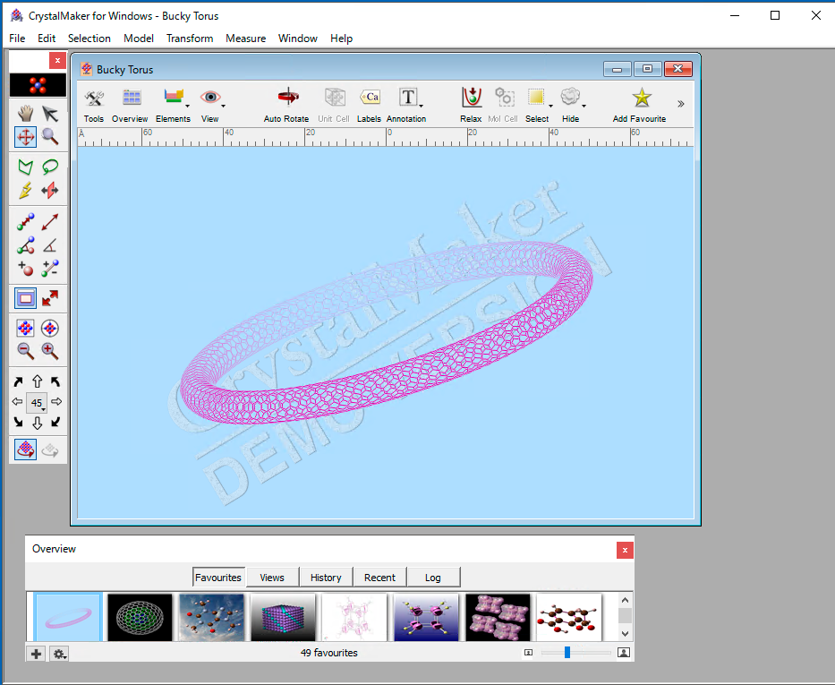Open the File menu
The height and width of the screenshot is (685, 835).
(x=17, y=39)
